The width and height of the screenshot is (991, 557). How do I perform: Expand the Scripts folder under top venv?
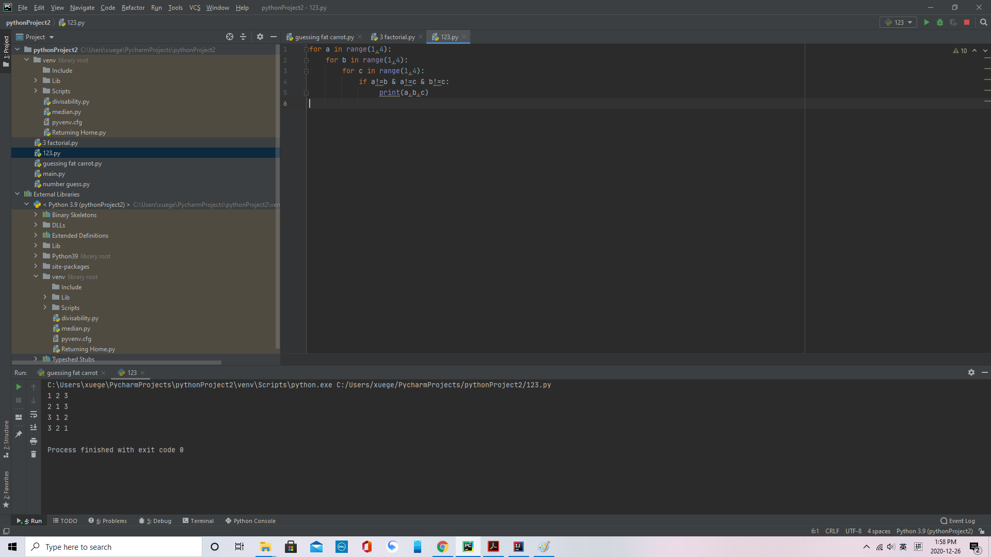point(36,91)
